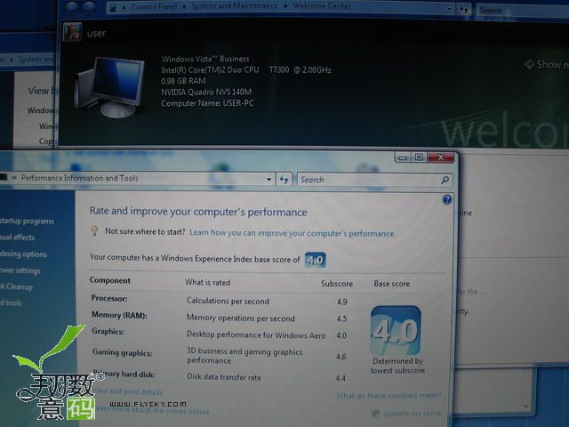Screen dimensions: 569x427
Task: Click Performance Information and Tools breadcrumb
Action: pos(79,178)
